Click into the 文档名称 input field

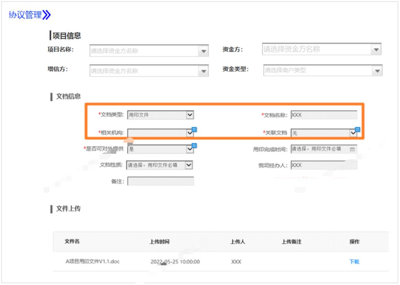[324, 115]
